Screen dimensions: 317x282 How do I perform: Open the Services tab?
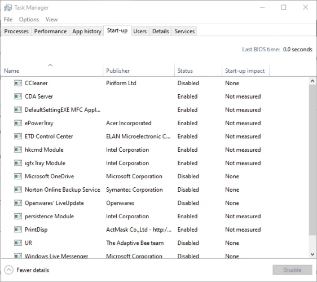point(184,32)
